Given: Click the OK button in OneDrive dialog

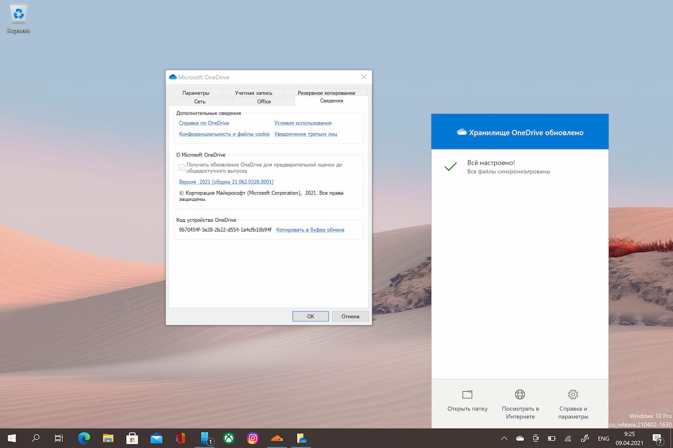Looking at the screenshot, I should point(310,316).
